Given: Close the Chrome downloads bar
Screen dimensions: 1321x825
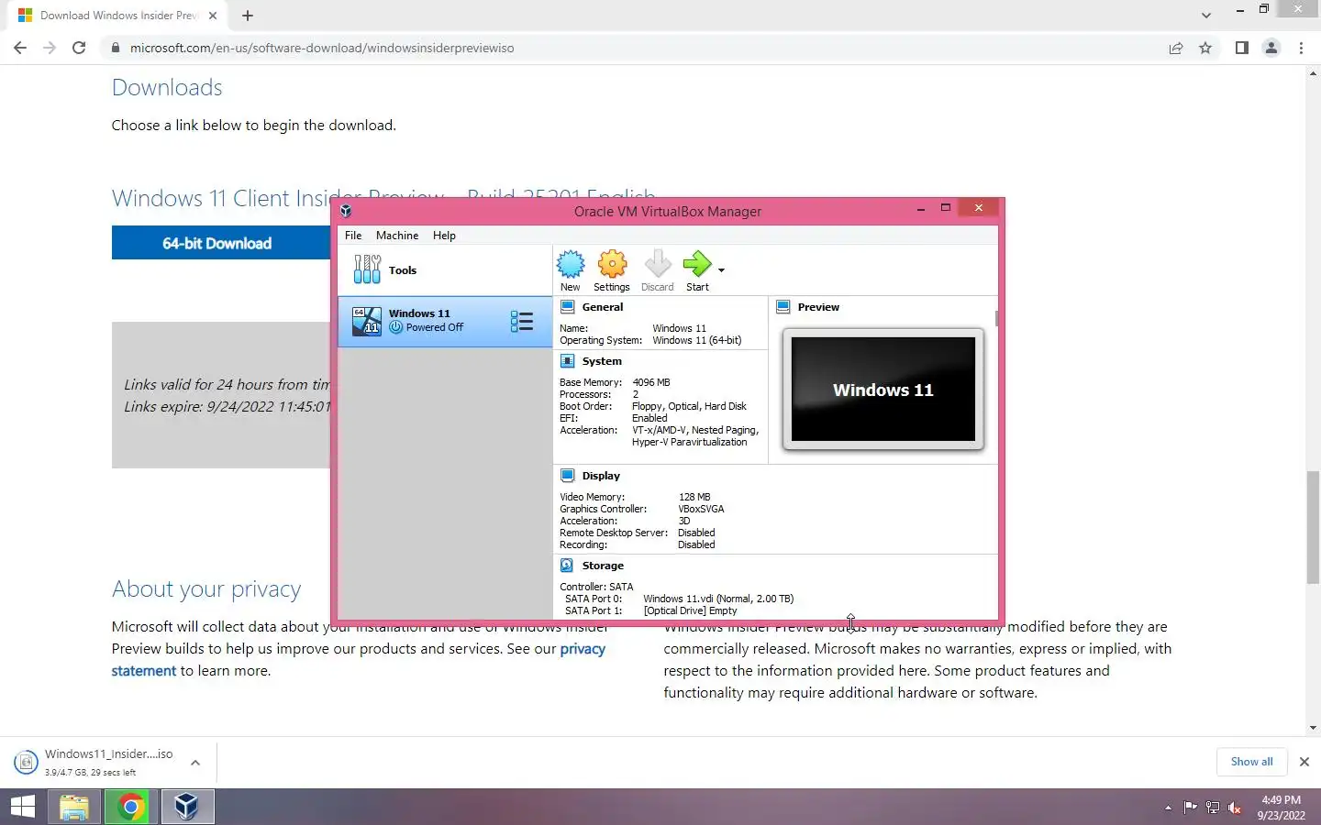Looking at the screenshot, I should 1304,762.
